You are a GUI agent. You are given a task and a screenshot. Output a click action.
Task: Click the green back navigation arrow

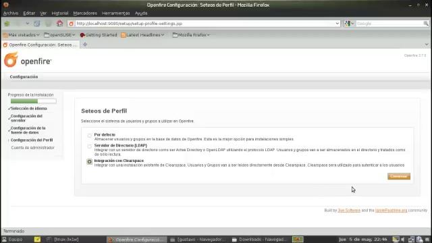coord(7,24)
